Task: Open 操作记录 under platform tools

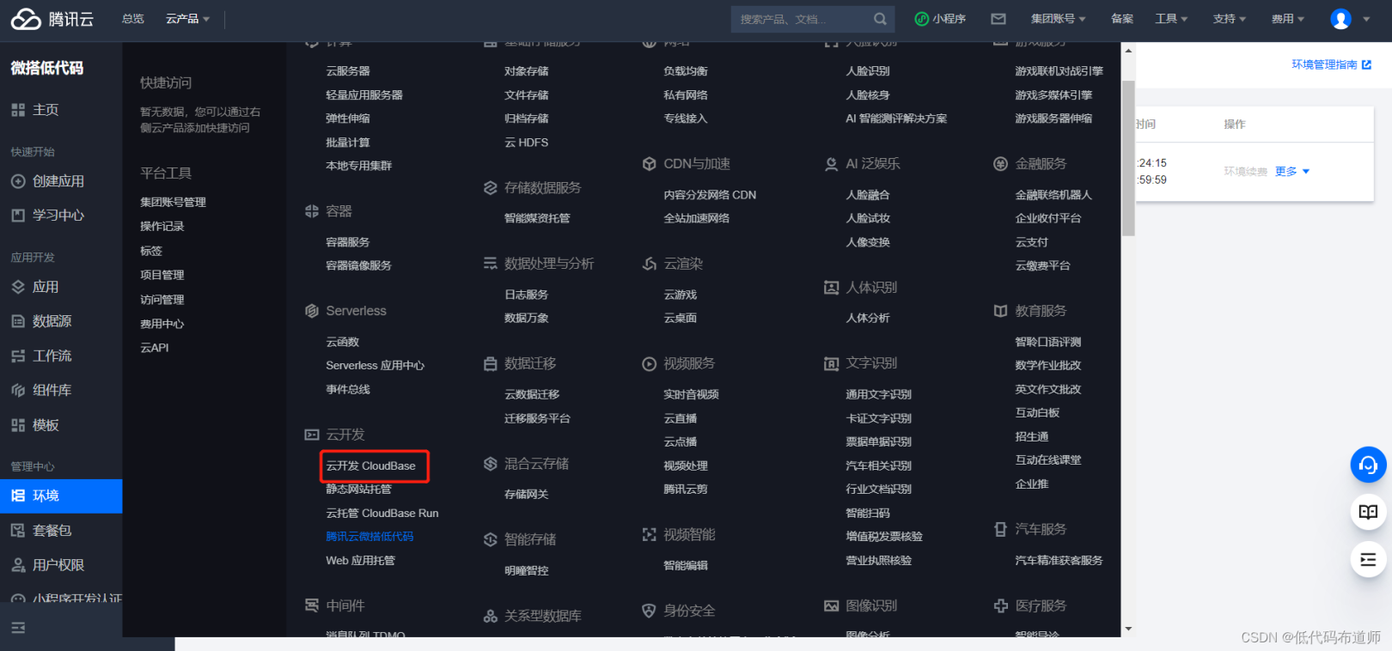Action: click(162, 227)
